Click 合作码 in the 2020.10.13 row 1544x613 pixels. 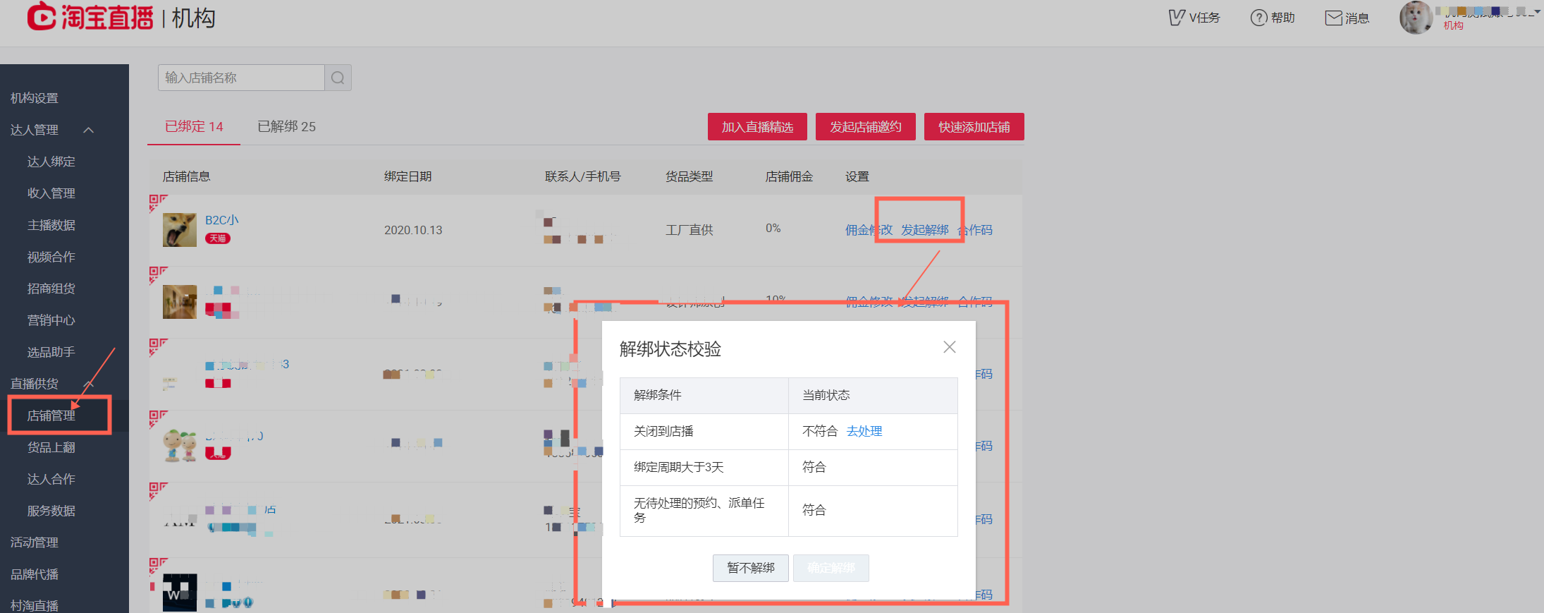tap(975, 230)
